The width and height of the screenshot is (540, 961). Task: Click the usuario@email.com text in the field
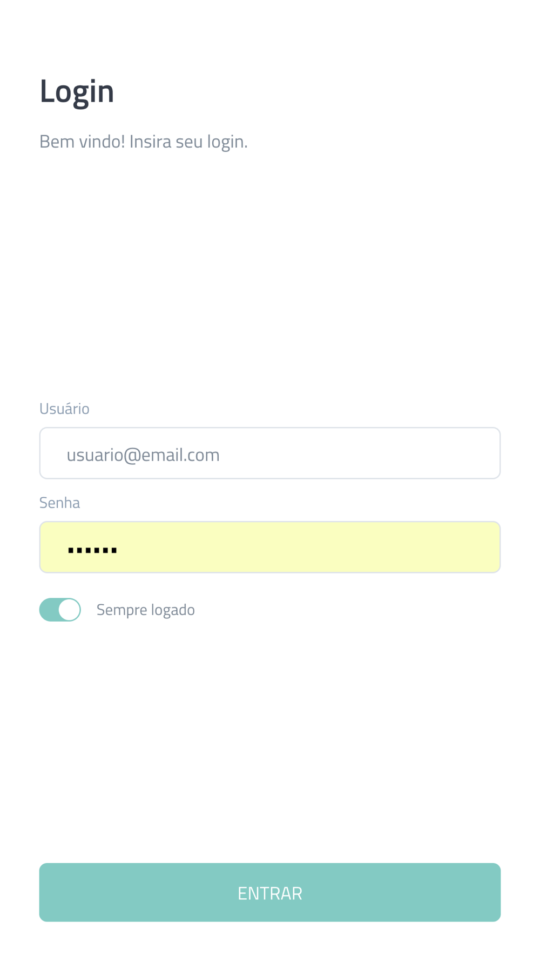click(143, 455)
